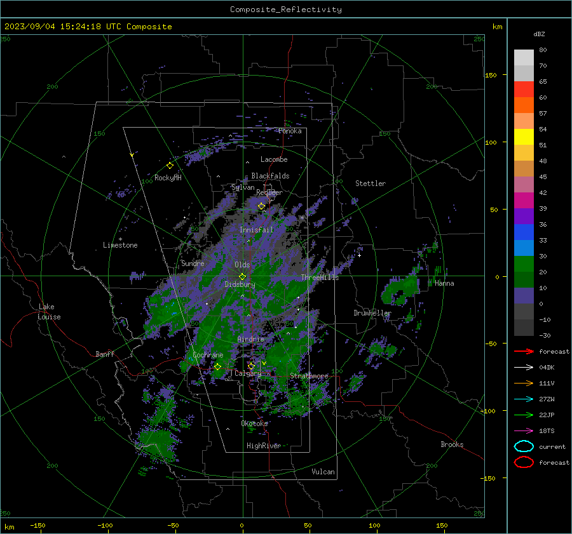Click the Brooks town label
Screen dimensions: 572x534
452,444
